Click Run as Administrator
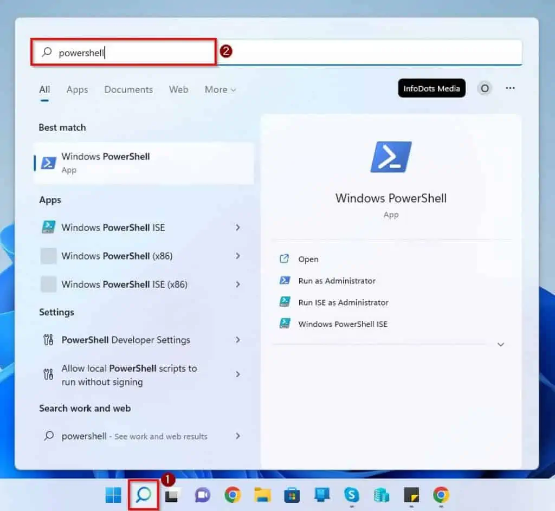 tap(337, 281)
